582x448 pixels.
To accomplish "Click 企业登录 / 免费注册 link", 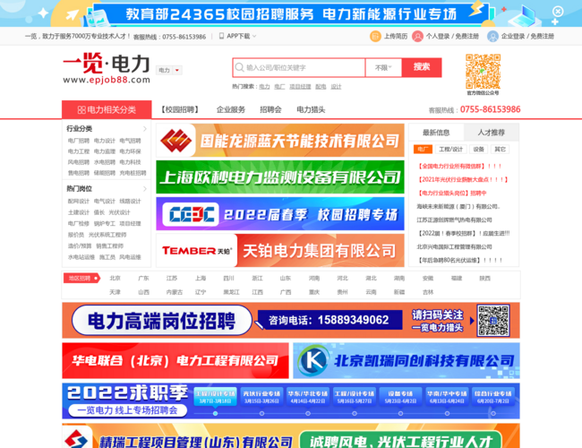I will click(x=527, y=37).
